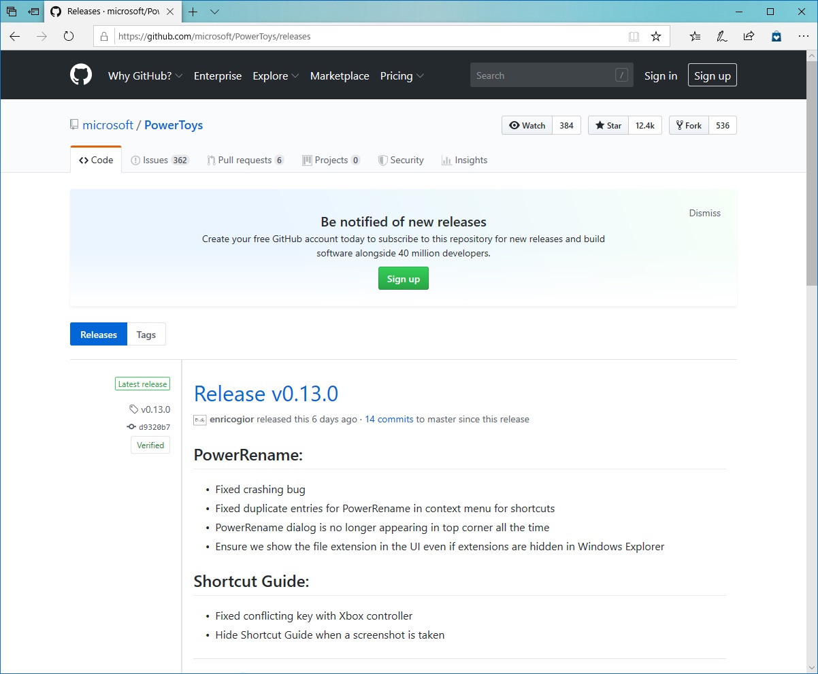Open the Insights tab

(x=464, y=160)
